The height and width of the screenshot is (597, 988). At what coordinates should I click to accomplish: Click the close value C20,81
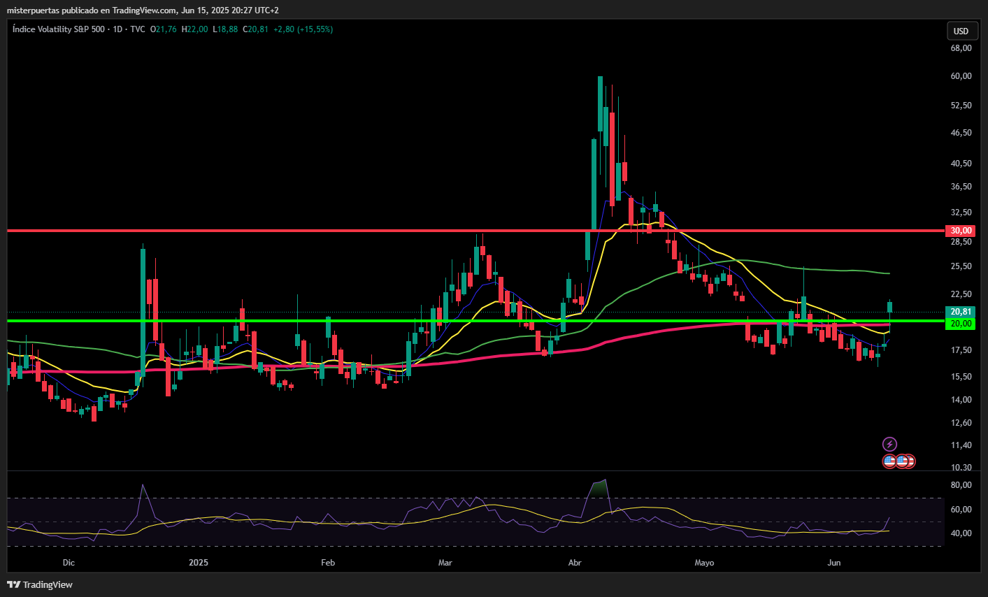pyautogui.click(x=255, y=29)
